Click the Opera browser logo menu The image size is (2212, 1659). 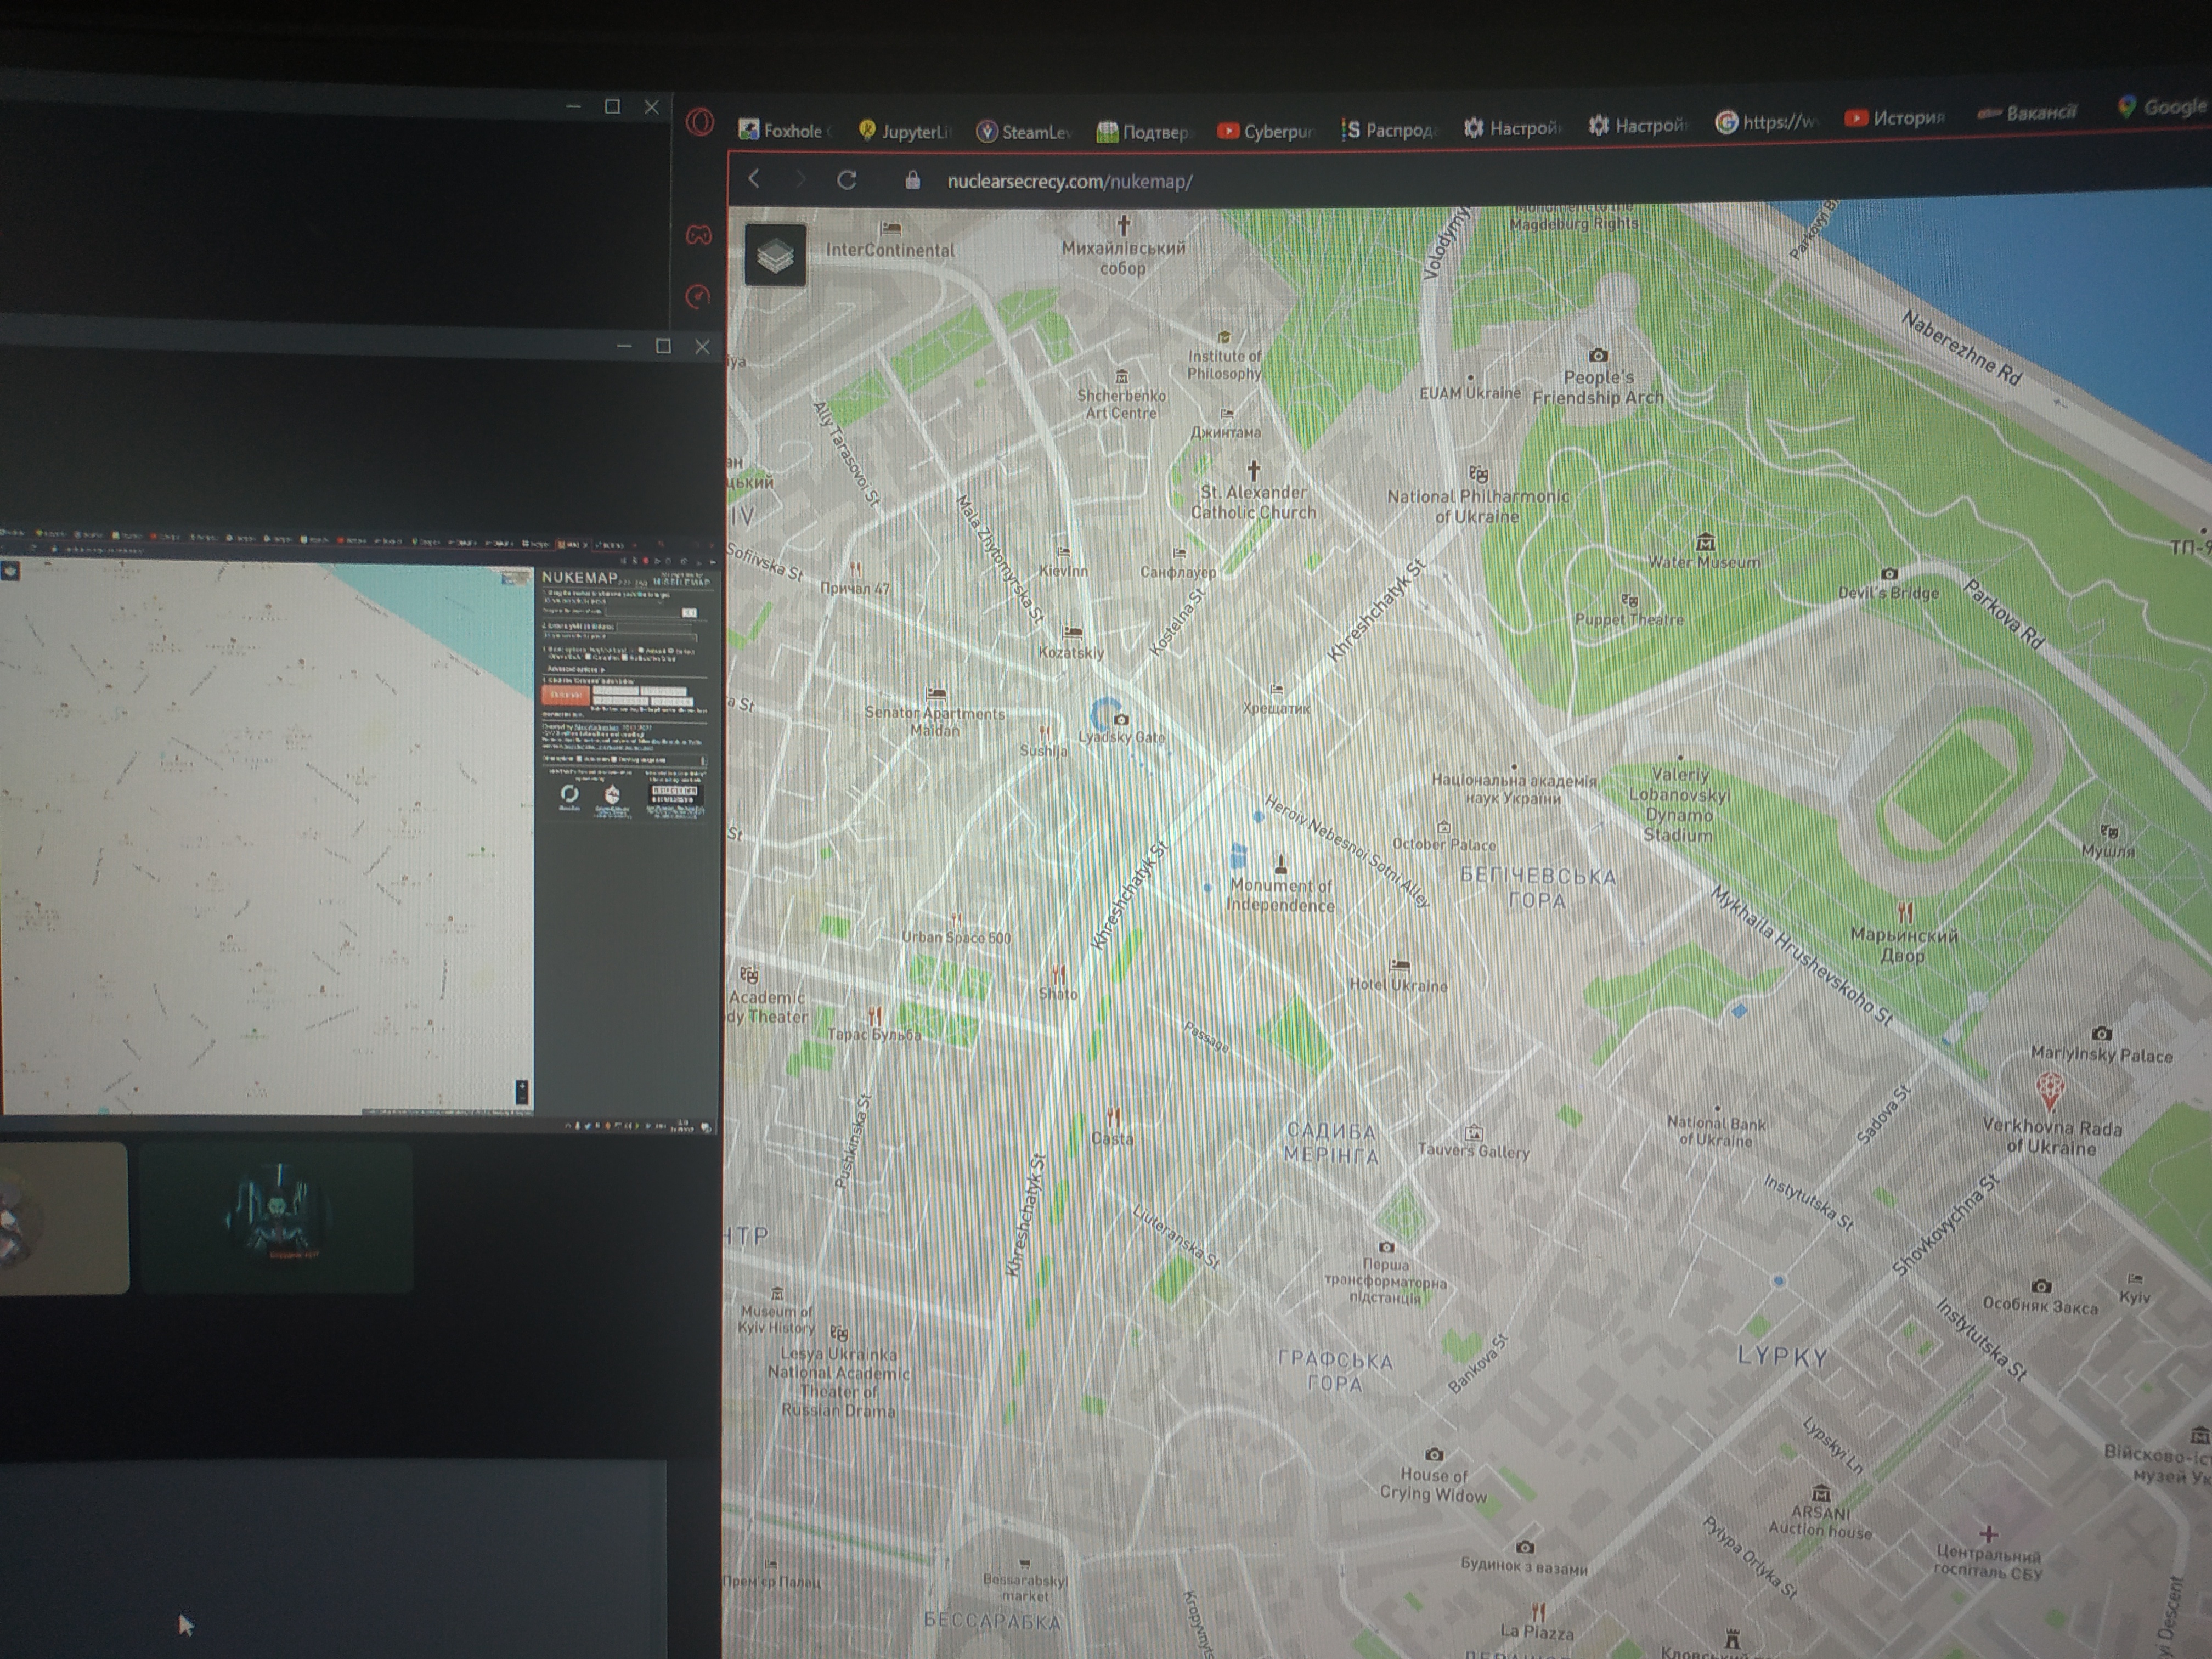pyautogui.click(x=700, y=123)
